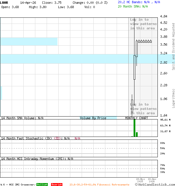Click the red Bearish legend badge
Viewport: 175px width, 186px height.
point(57,185)
